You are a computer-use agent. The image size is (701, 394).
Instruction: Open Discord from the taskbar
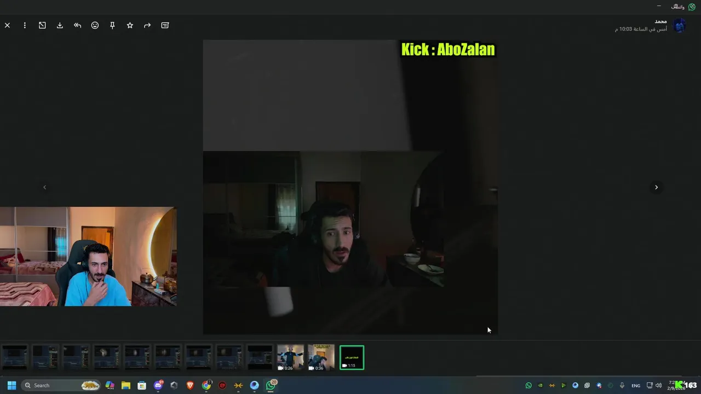click(158, 385)
